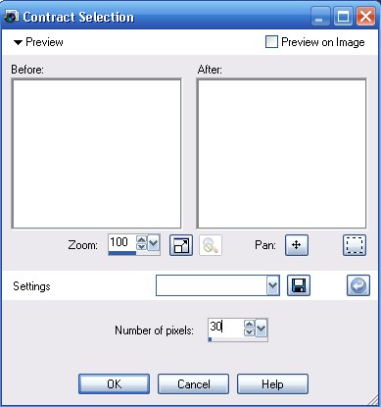Click the fit-to-window zoom icon

[x=181, y=245]
